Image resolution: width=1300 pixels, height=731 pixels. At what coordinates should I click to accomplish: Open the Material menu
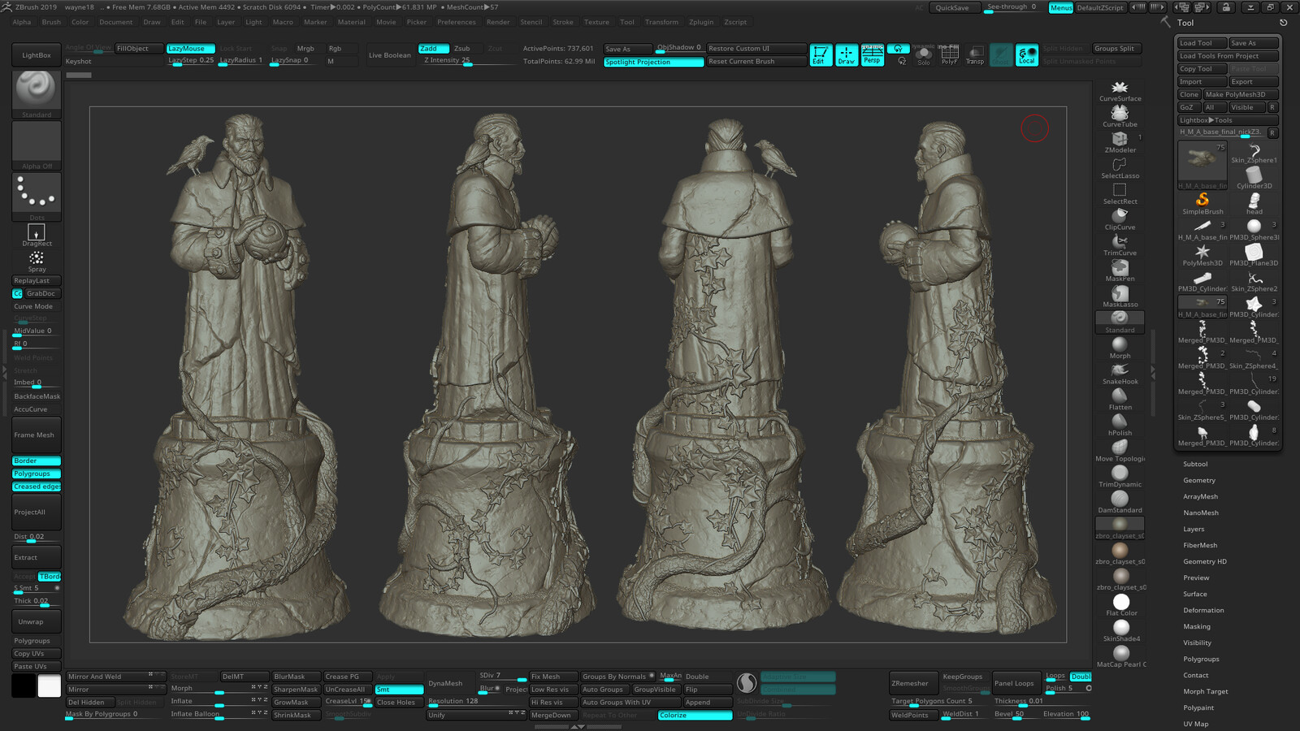click(351, 23)
